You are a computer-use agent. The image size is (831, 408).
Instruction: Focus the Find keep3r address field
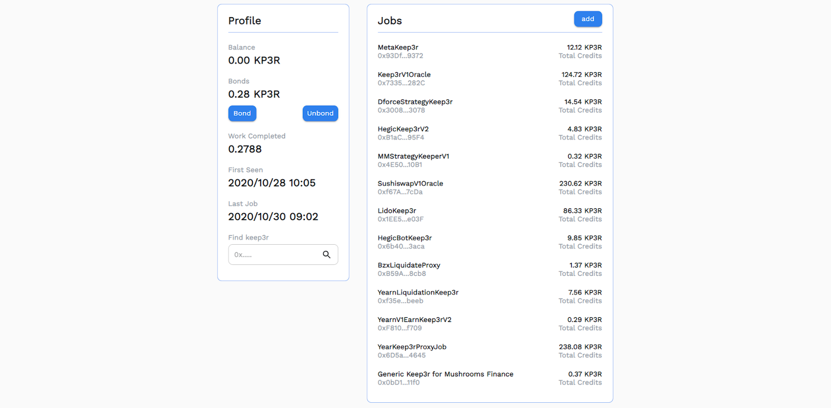coord(283,255)
